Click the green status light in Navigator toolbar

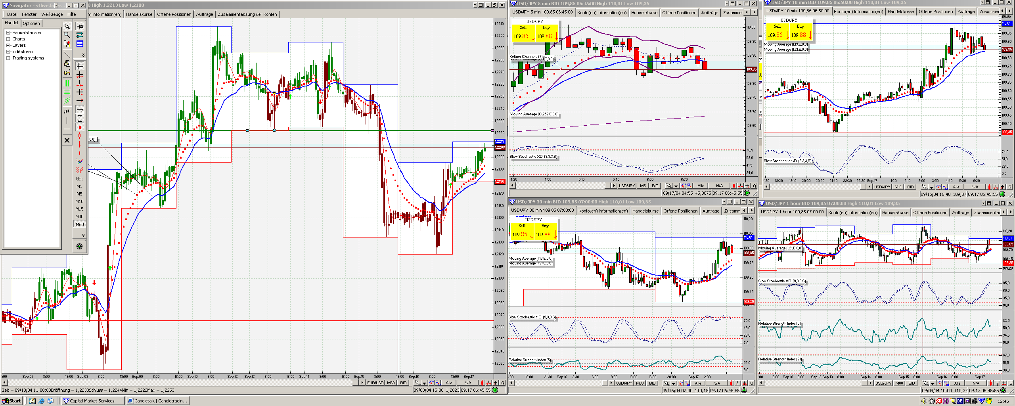click(x=79, y=247)
